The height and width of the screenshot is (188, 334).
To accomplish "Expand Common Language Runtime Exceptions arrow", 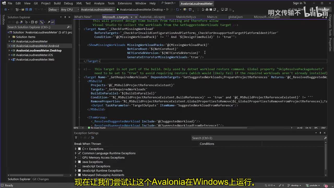I will coord(76,153).
